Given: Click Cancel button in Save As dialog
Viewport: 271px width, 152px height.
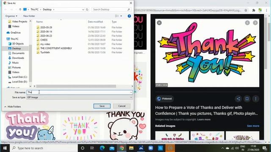Looking at the screenshot, I should [x=122, y=106].
